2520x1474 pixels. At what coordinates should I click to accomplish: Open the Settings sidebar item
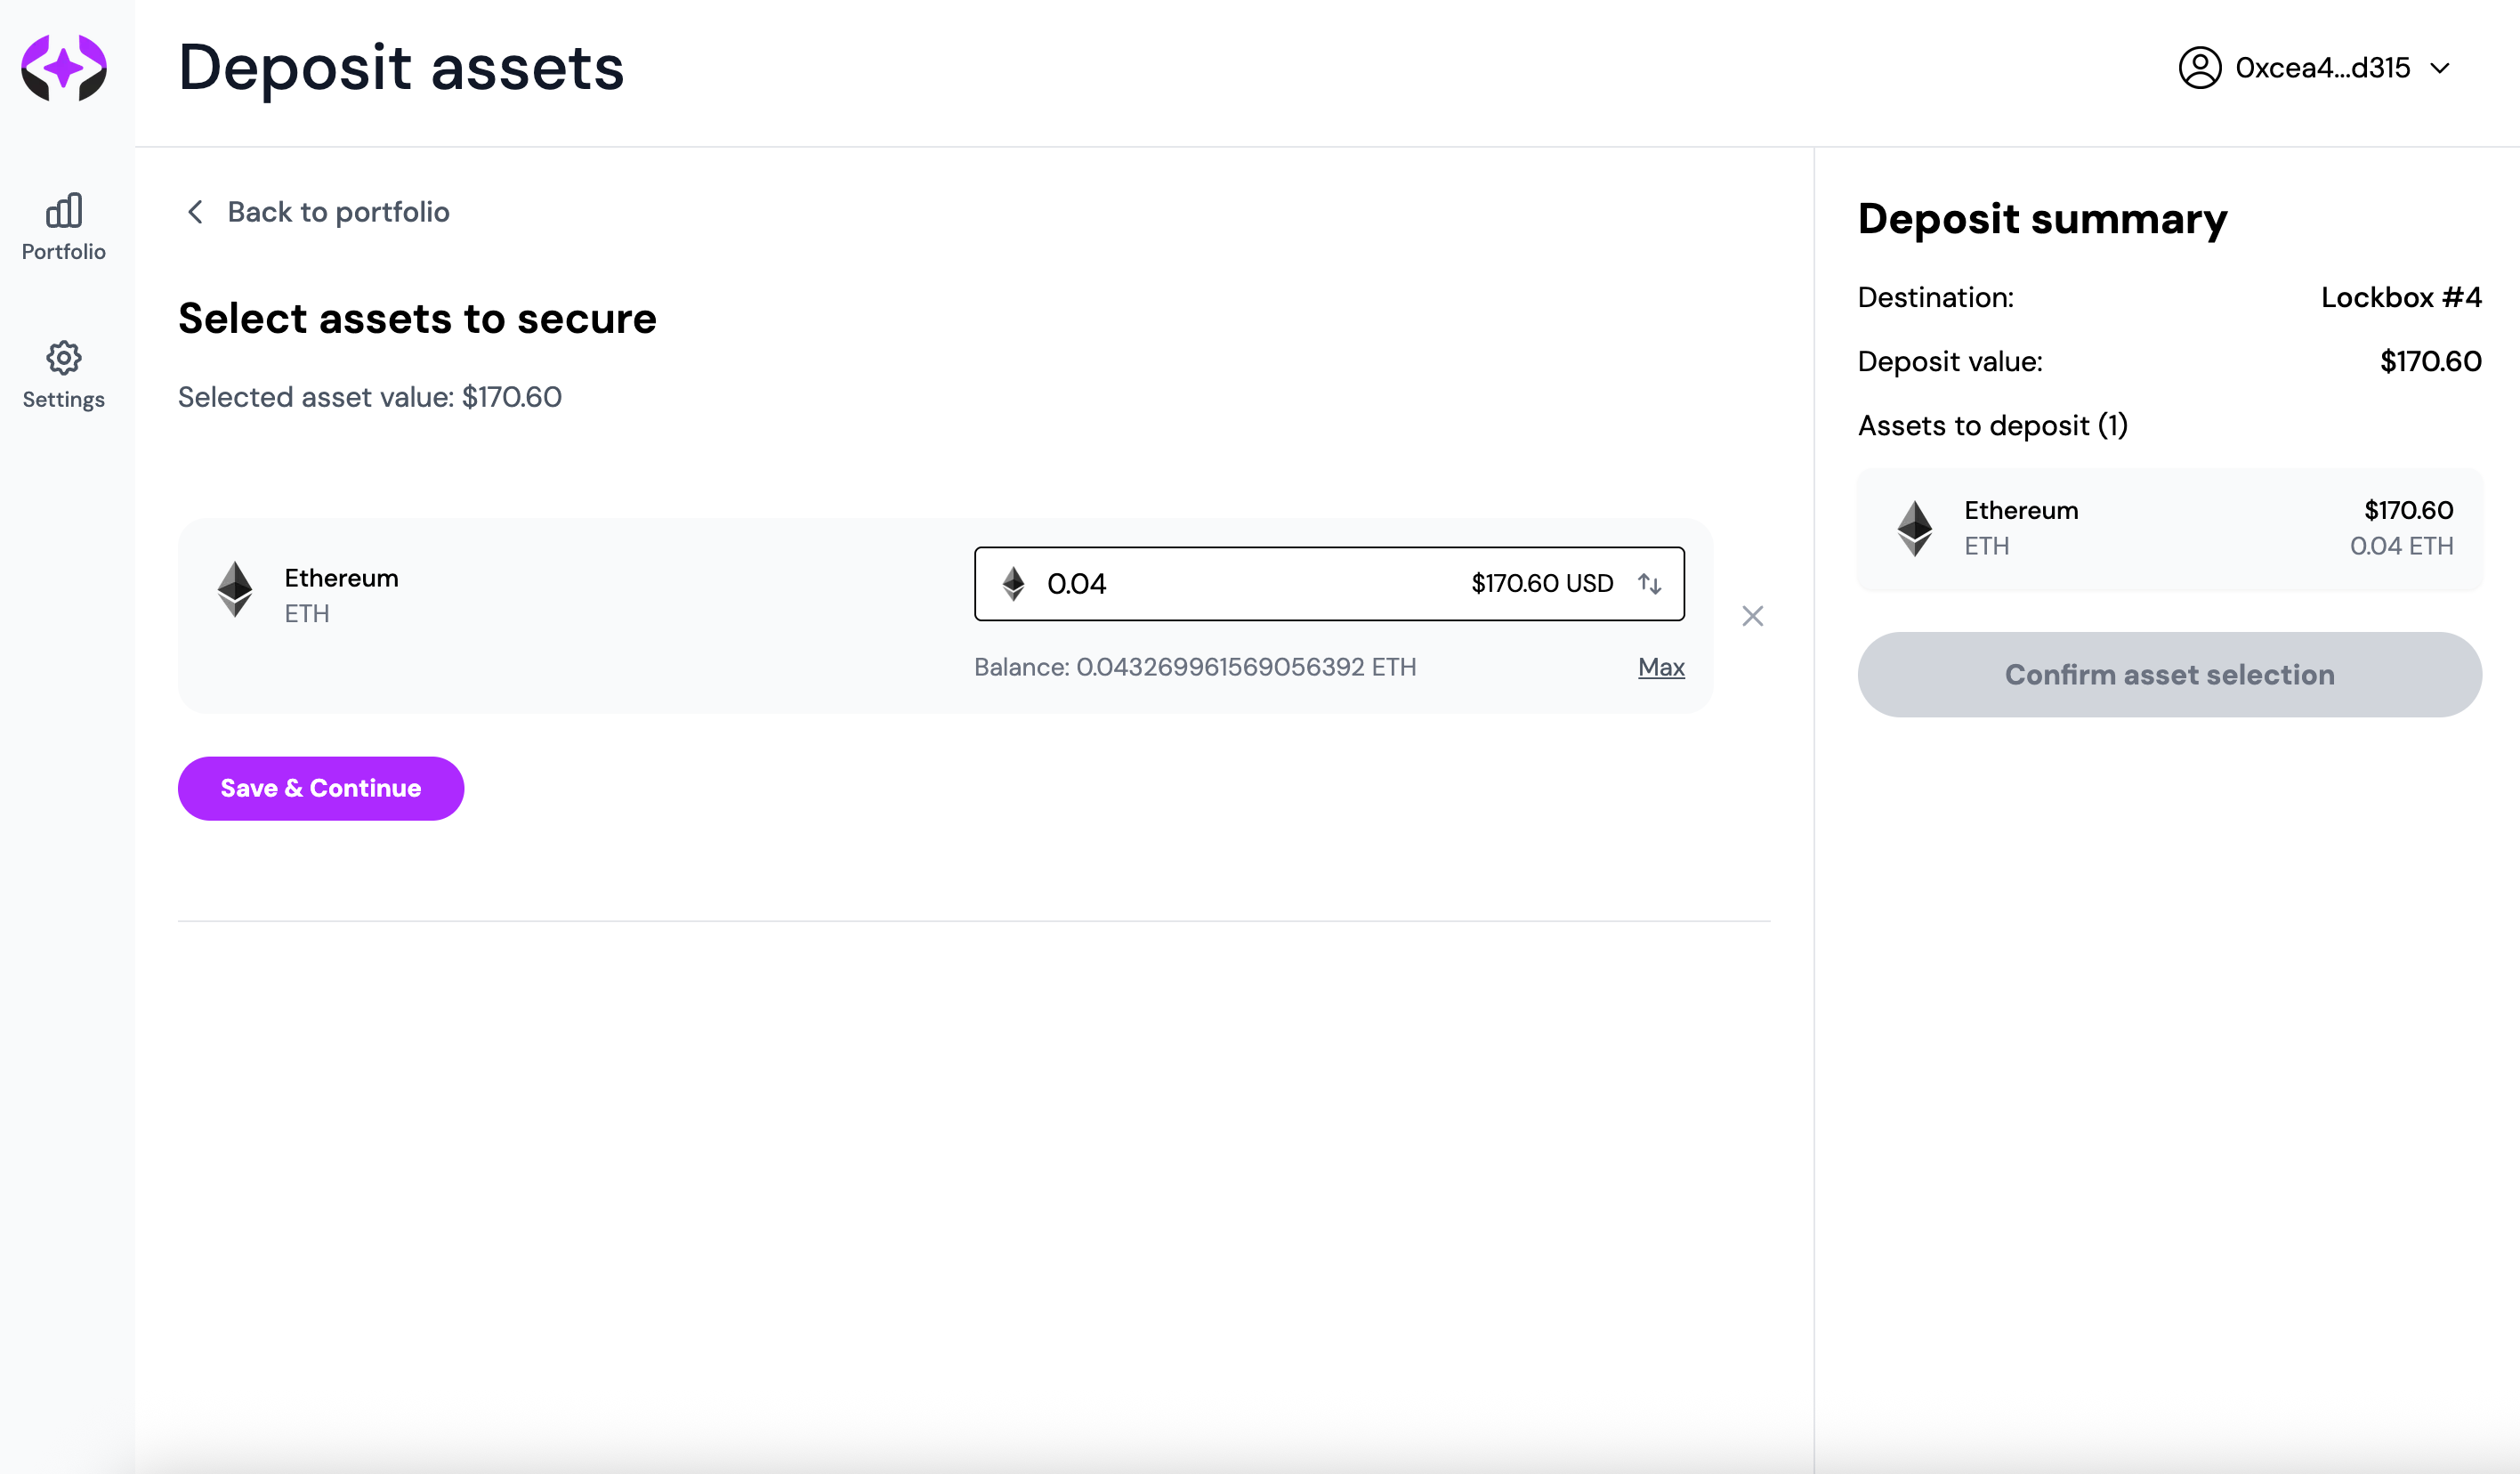[64, 375]
